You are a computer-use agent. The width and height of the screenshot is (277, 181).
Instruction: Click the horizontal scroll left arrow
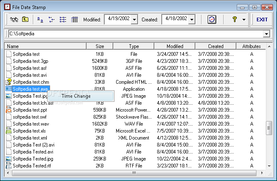click(x=8, y=173)
